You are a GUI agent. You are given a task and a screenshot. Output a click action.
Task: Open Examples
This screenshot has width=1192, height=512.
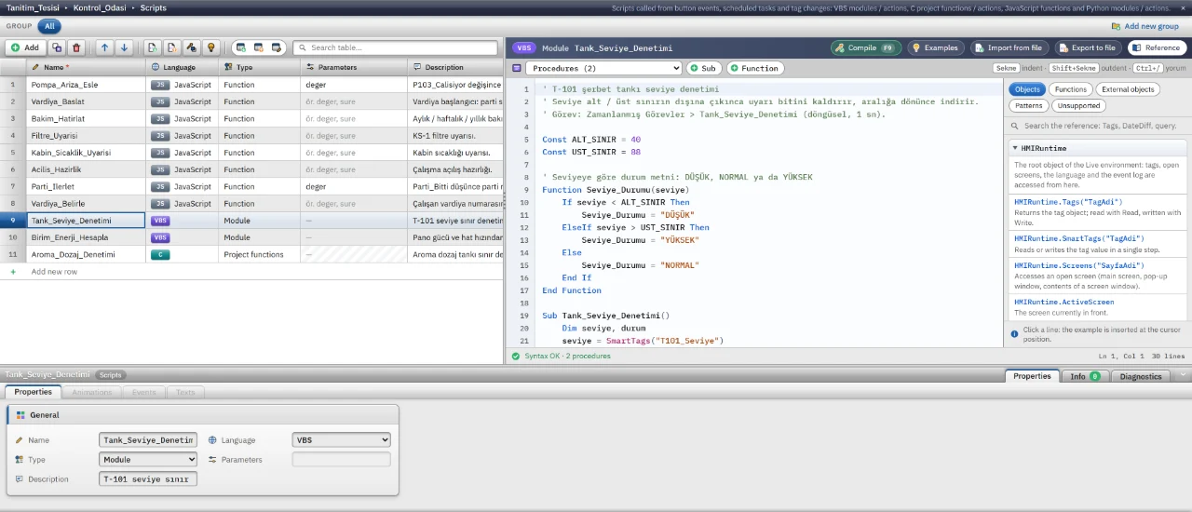click(935, 47)
